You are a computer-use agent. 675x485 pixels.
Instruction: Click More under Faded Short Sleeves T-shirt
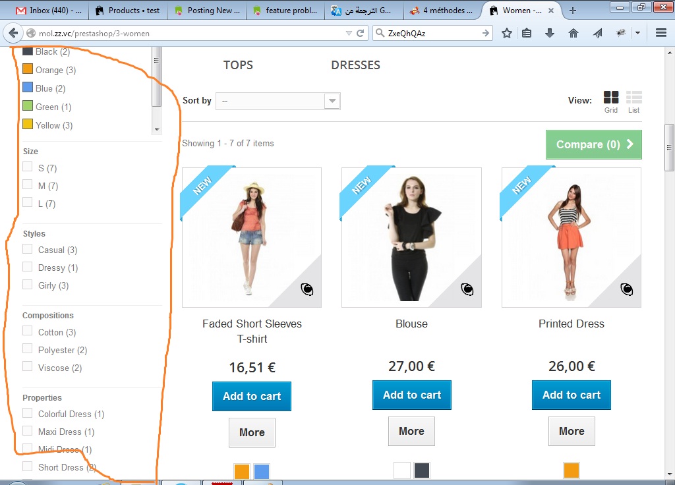click(x=252, y=432)
